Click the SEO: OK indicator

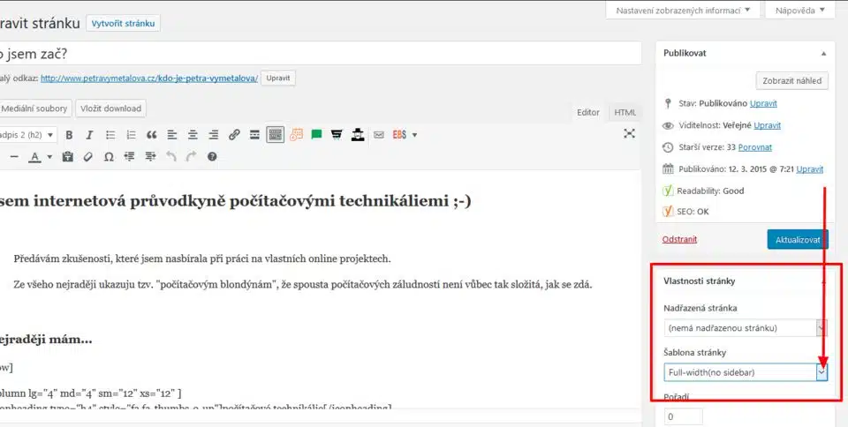coord(693,212)
